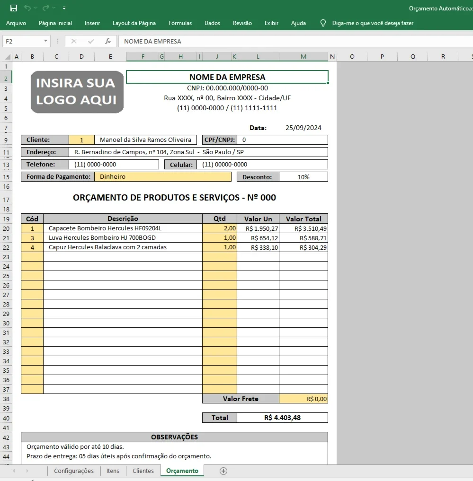Viewport: 473px width, 481px height.
Task: Add a new sheet with plus icon
Action: 223,471
